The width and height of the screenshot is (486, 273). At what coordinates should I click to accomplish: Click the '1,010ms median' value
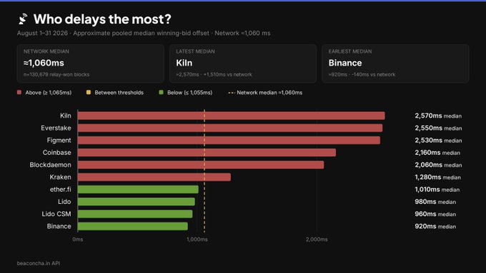pos(437,189)
